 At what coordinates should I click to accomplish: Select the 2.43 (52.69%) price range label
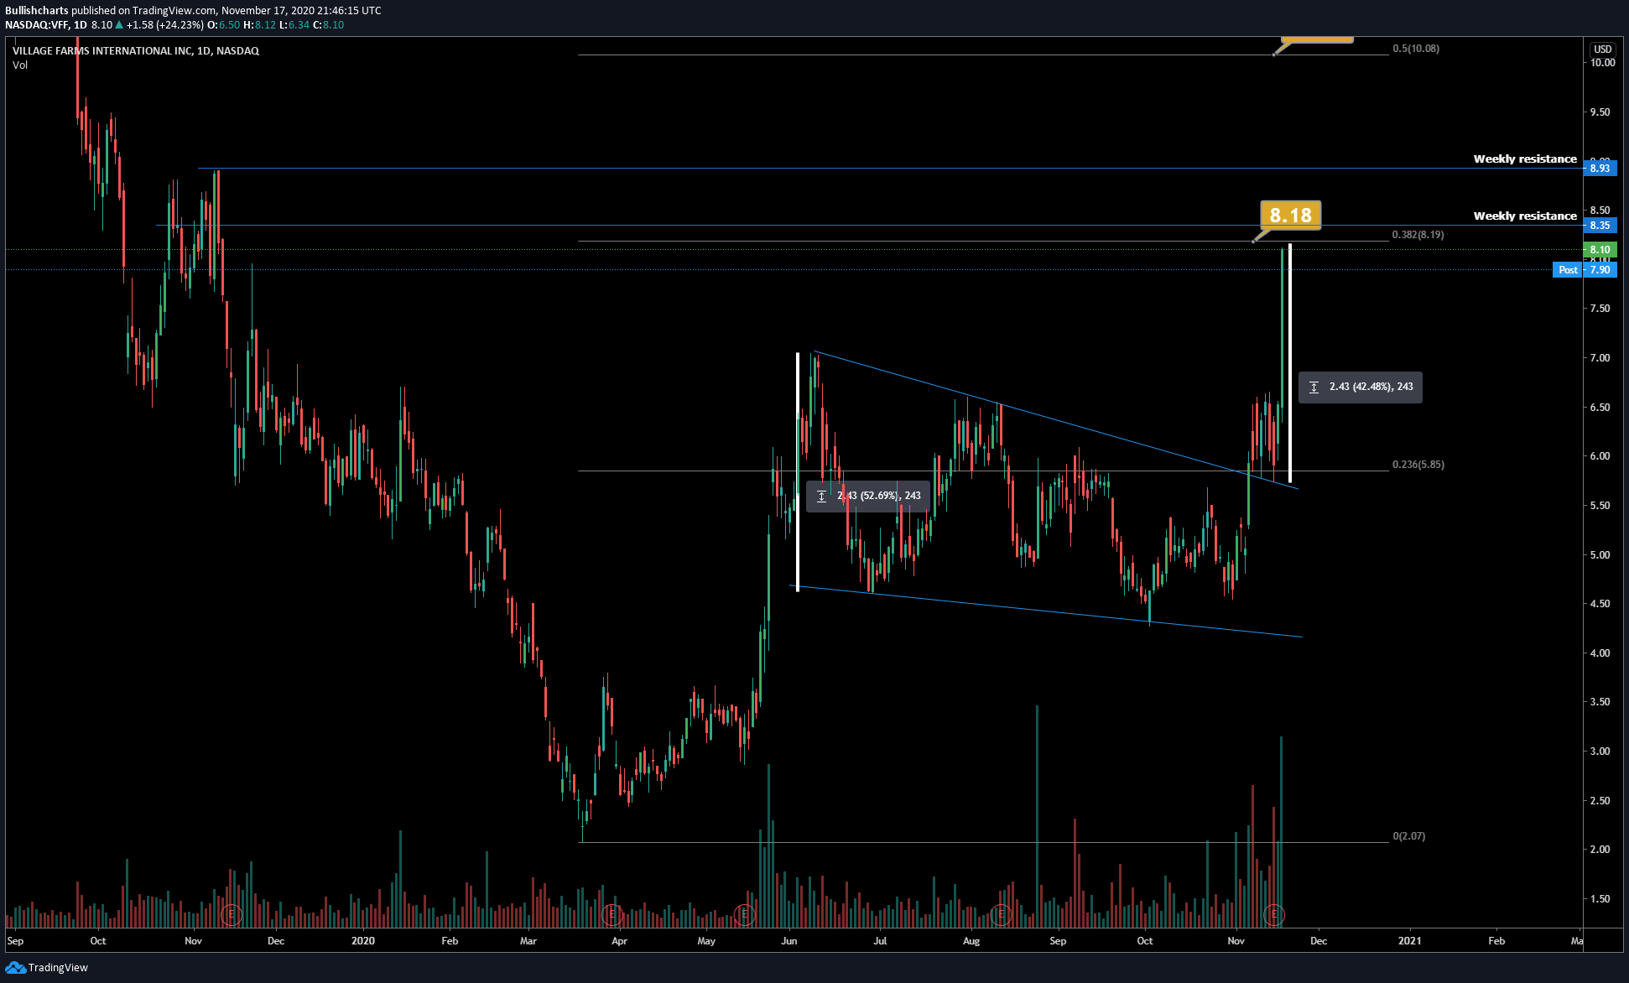[x=868, y=496]
